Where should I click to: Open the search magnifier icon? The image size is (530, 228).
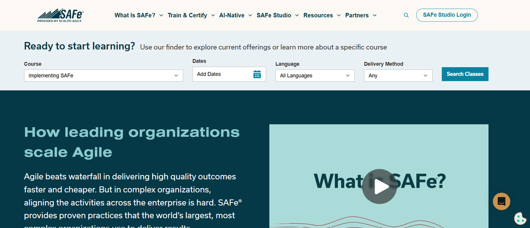click(x=406, y=15)
